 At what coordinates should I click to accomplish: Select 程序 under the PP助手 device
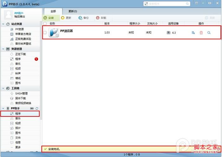(x=20, y=114)
